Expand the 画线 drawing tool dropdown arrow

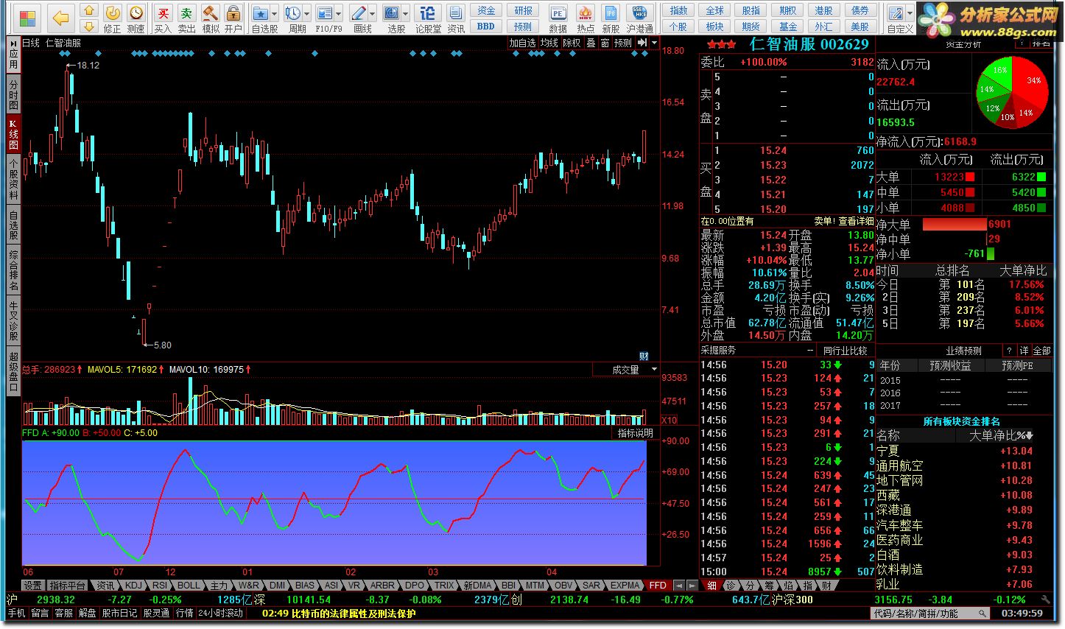point(373,14)
